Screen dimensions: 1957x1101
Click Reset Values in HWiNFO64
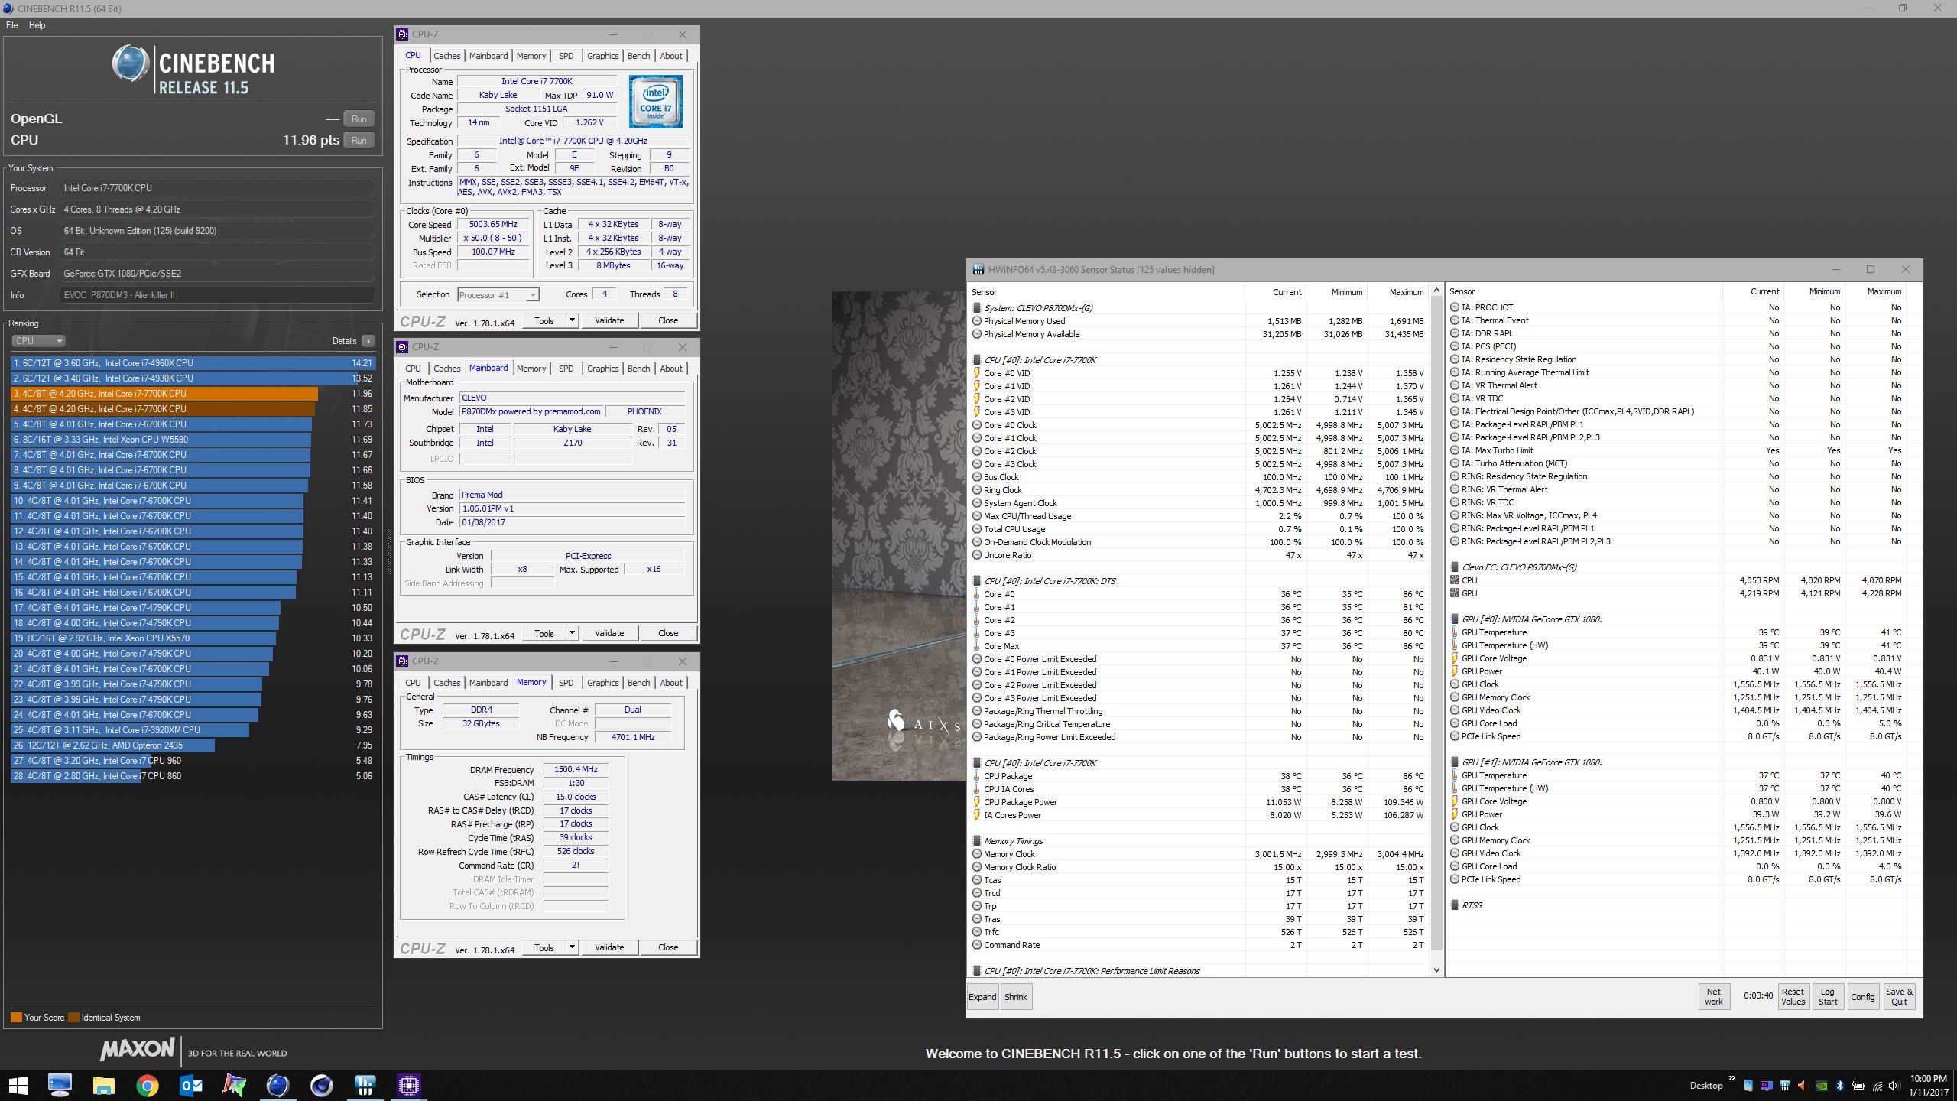(1793, 996)
